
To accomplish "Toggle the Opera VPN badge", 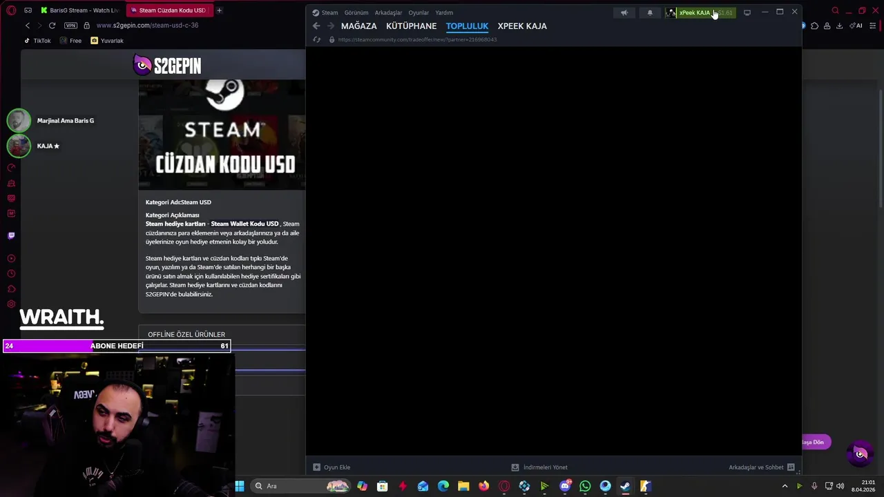I will click(70, 26).
